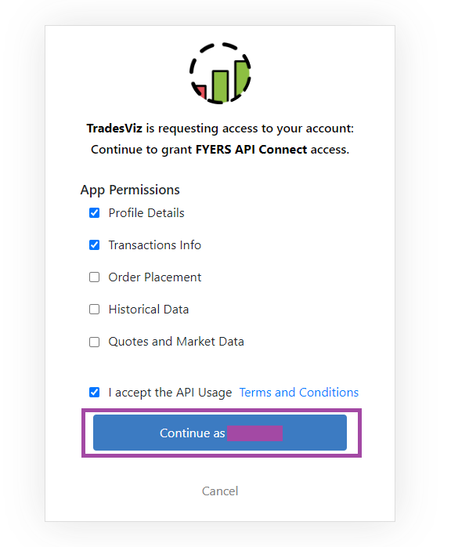Untick the API Usage acceptance checkbox

[x=94, y=392]
